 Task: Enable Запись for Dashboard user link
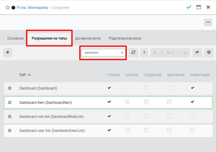point(128,130)
